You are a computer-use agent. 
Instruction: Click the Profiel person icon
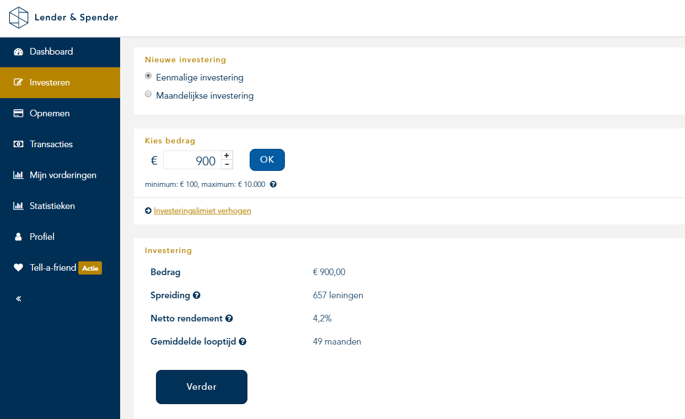click(x=18, y=237)
